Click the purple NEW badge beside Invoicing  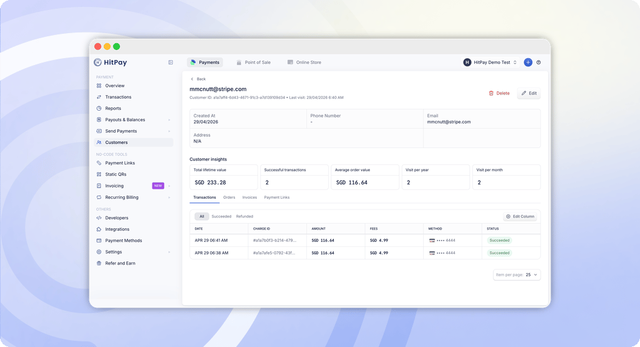click(158, 186)
